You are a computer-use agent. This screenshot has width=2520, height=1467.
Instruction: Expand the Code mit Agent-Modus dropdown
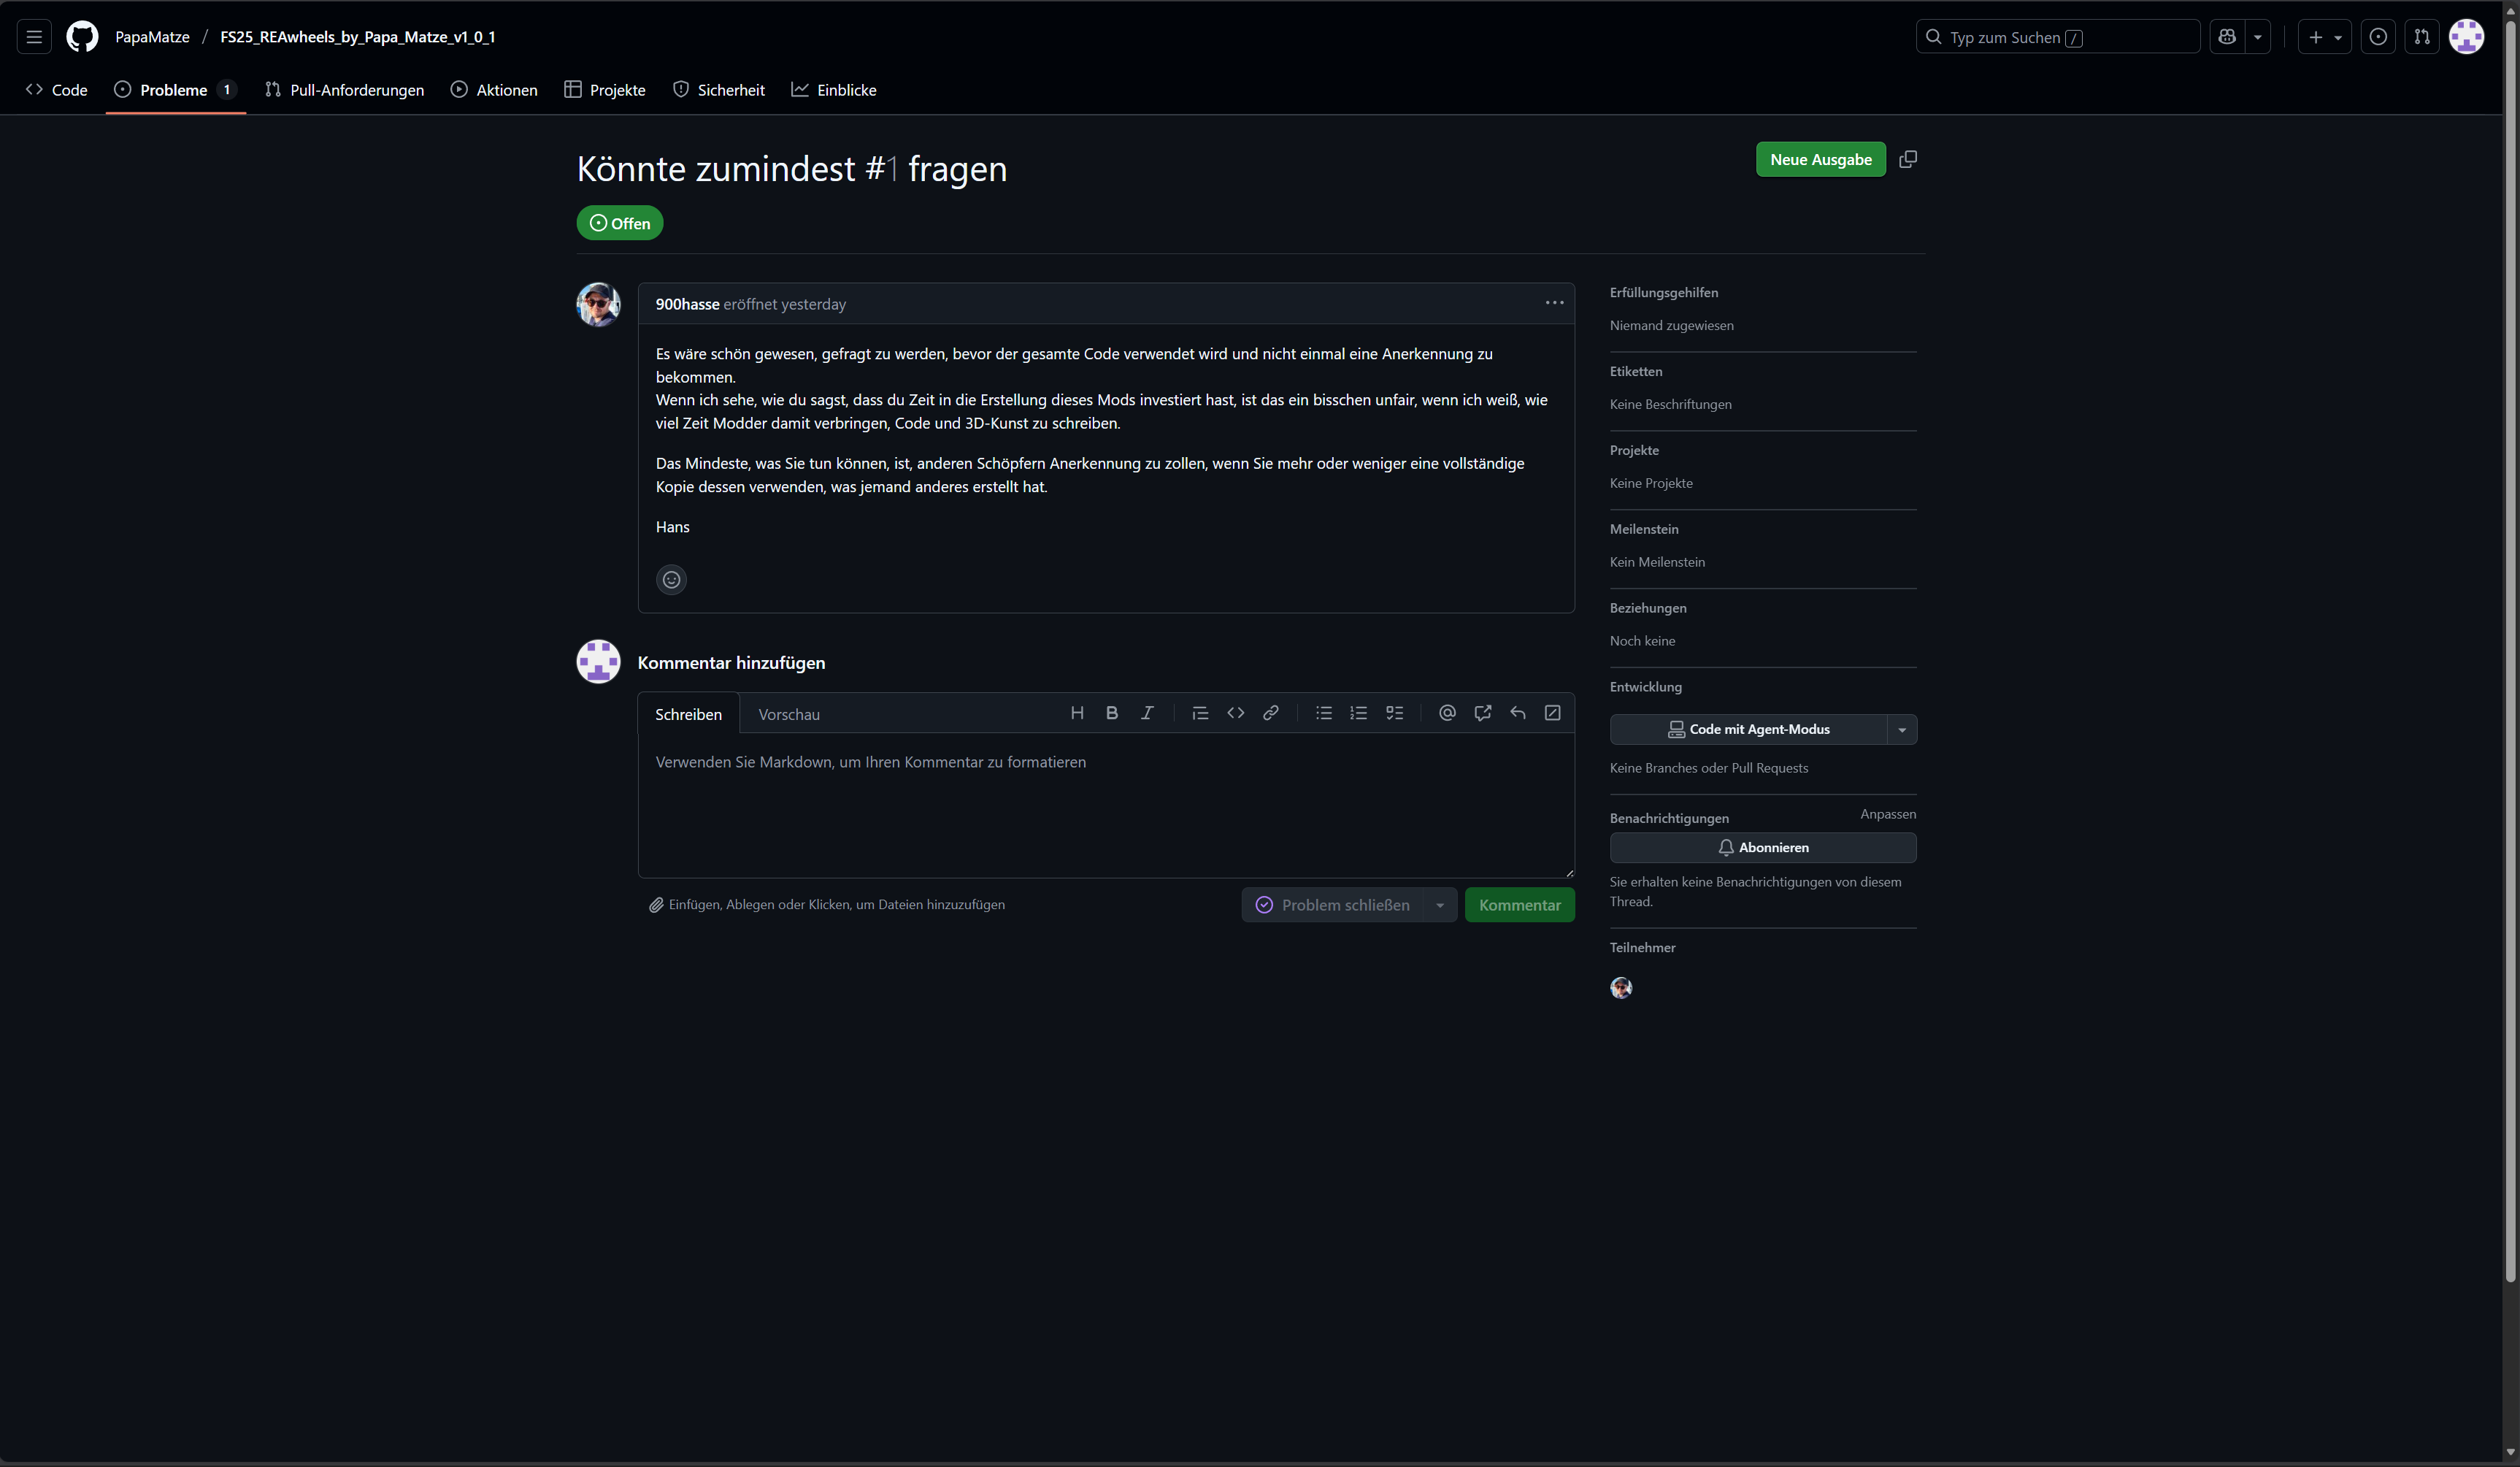[x=1902, y=730]
